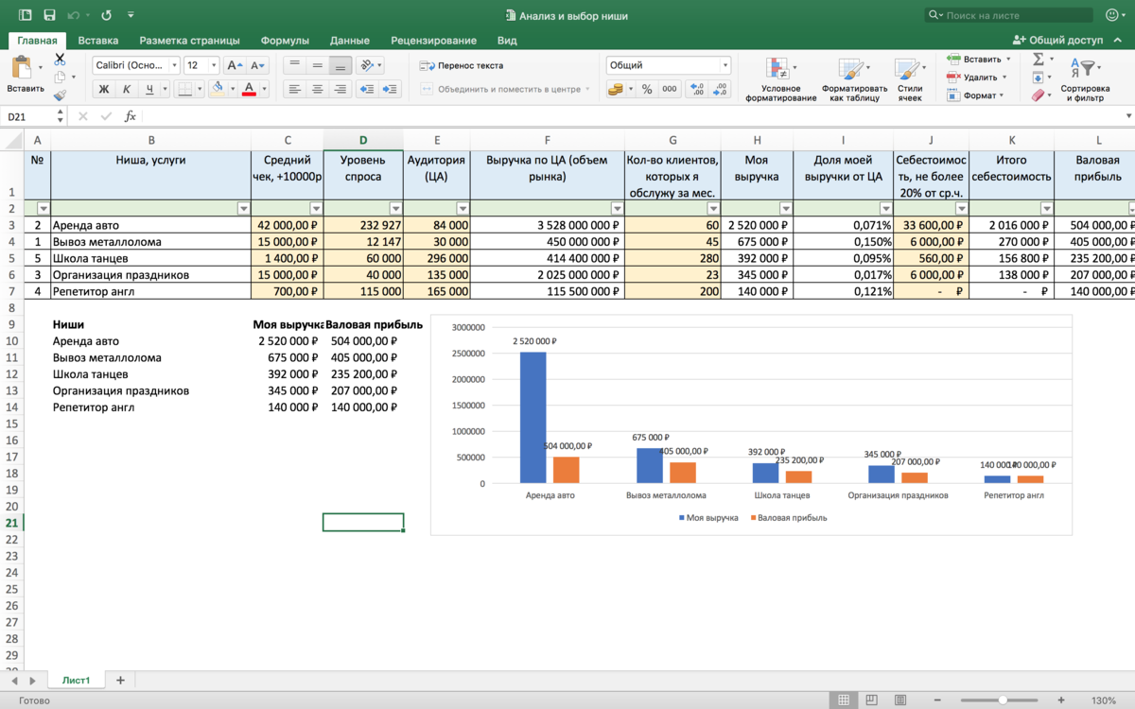Align text right in cell
This screenshot has height=709, width=1135.
341,89
